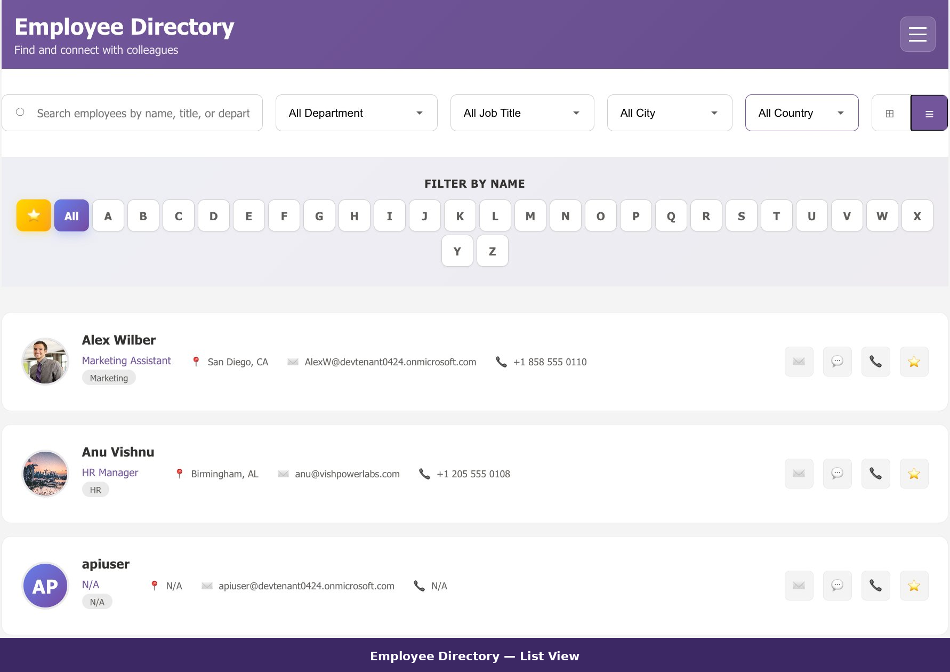The image size is (950, 672).
Task: Click location pin icon beside Birmingham
Action: 180,474
